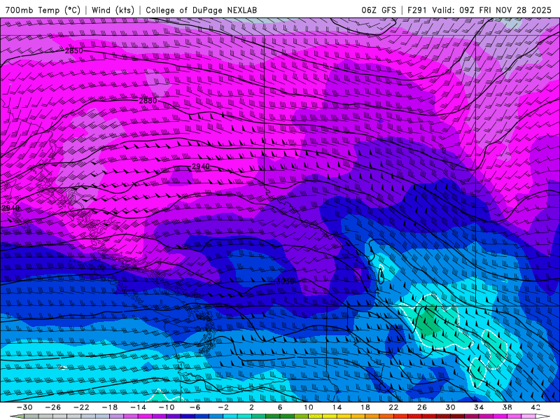Click the 10 colorbar value
The width and height of the screenshot is (560, 420).
(x=309, y=407)
